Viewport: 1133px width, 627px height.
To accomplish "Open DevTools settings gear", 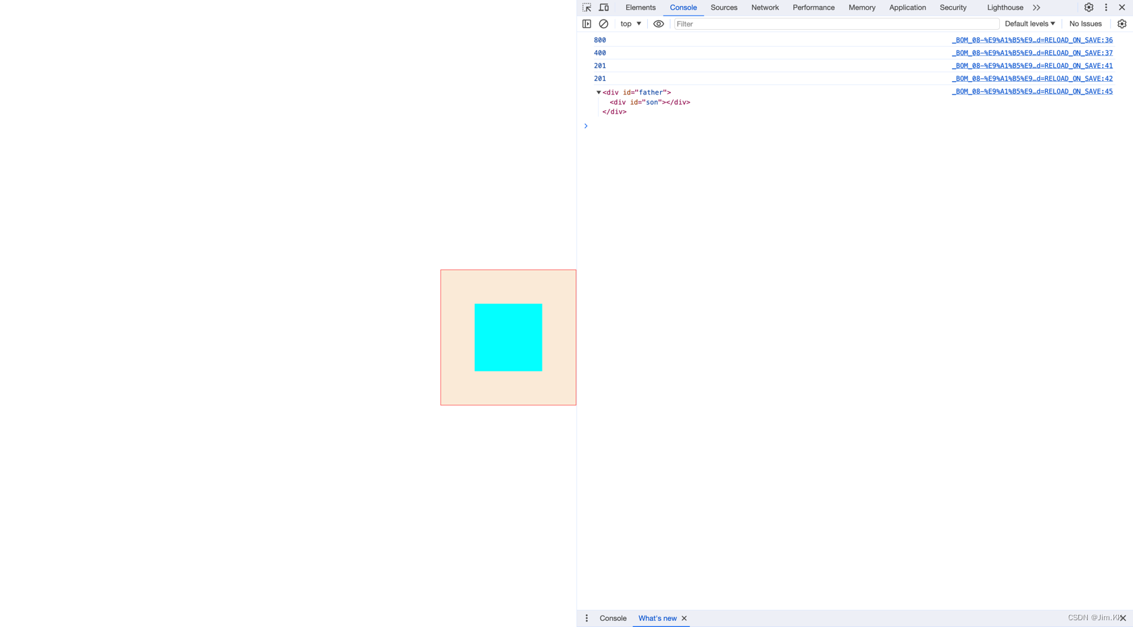I will [1088, 7].
